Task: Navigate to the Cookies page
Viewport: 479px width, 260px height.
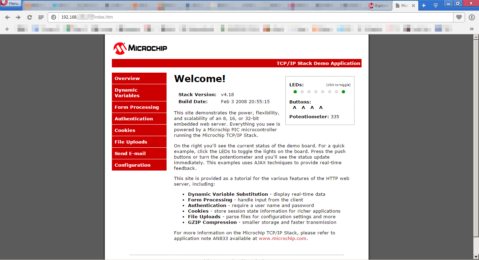Action: pos(139,130)
